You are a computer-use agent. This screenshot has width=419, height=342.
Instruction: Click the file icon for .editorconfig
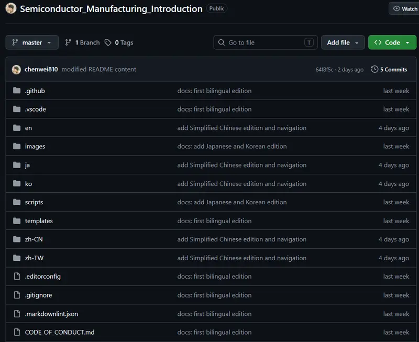click(17, 277)
